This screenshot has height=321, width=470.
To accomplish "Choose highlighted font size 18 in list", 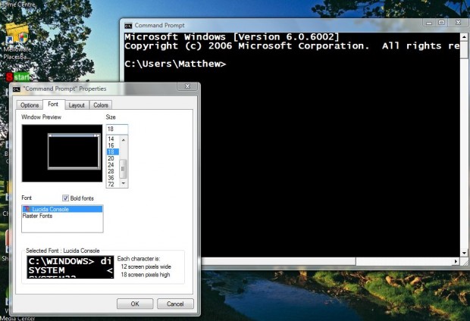I will 113,152.
